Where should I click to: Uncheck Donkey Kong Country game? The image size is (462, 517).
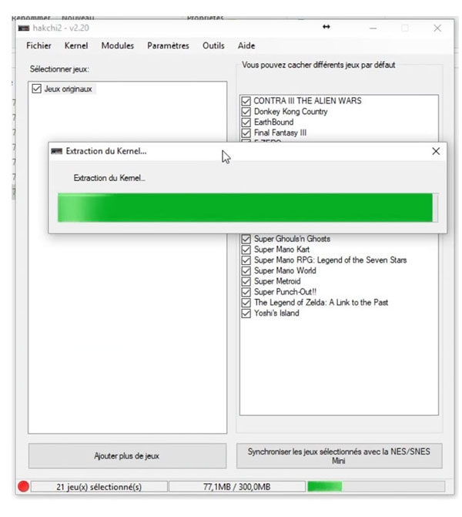tap(246, 112)
